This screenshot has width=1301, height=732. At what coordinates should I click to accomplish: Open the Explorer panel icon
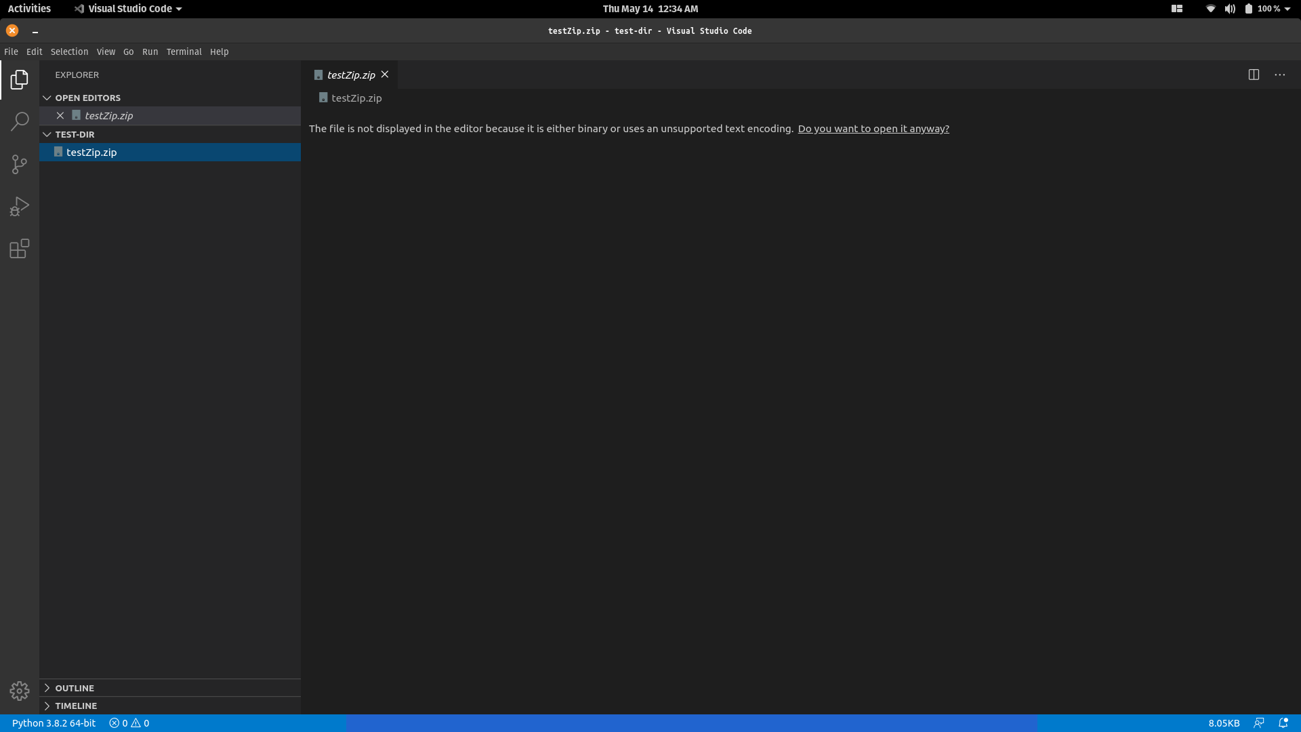click(19, 79)
